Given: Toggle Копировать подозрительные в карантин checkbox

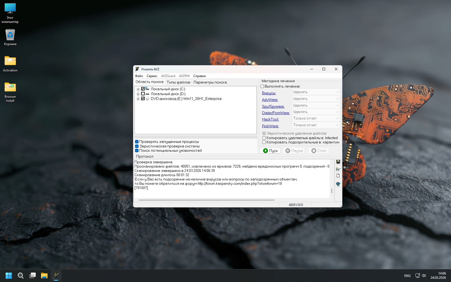Looking at the screenshot, I should click(x=264, y=142).
